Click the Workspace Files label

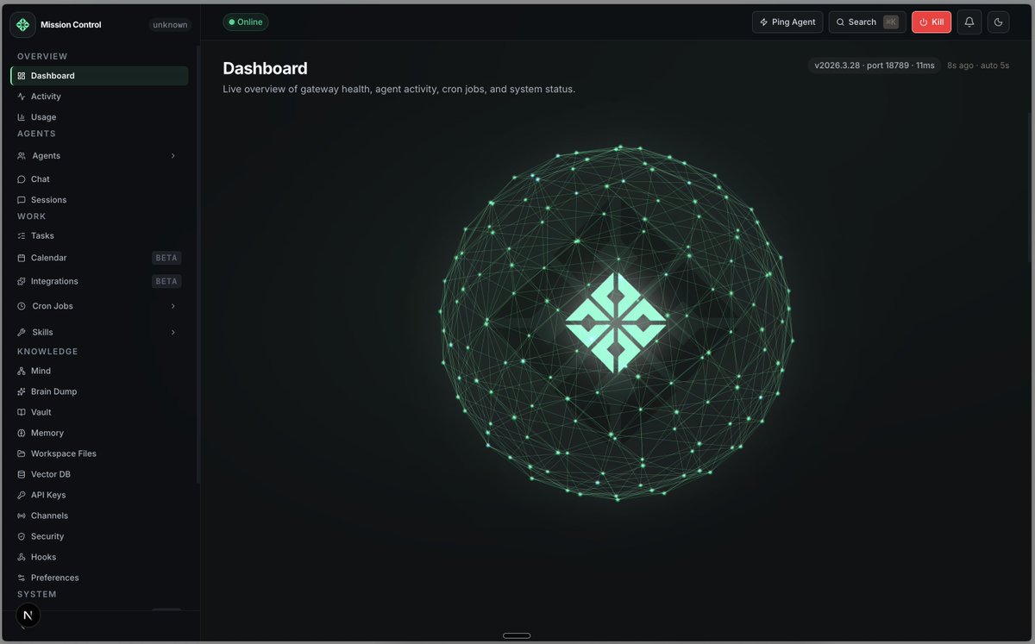point(64,453)
